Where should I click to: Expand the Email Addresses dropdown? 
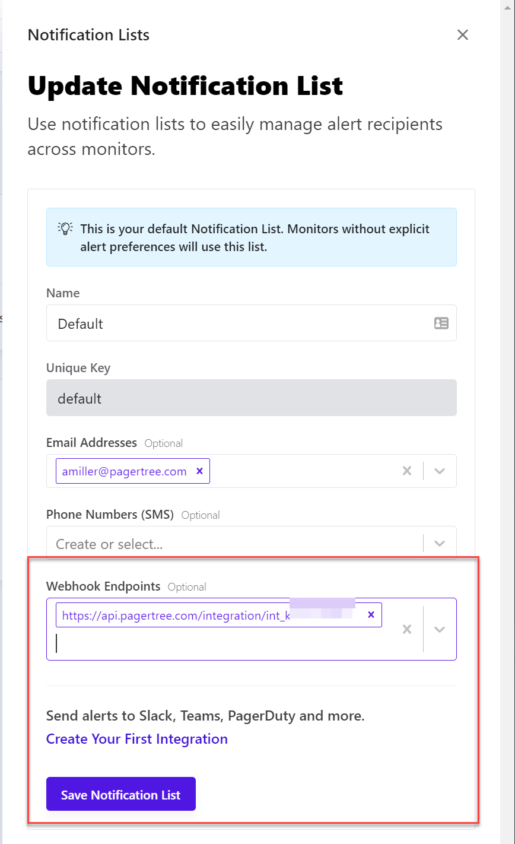[x=440, y=471]
